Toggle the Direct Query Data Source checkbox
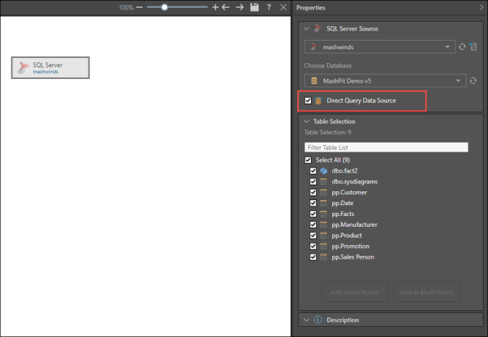The width and height of the screenshot is (488, 337). (308, 101)
